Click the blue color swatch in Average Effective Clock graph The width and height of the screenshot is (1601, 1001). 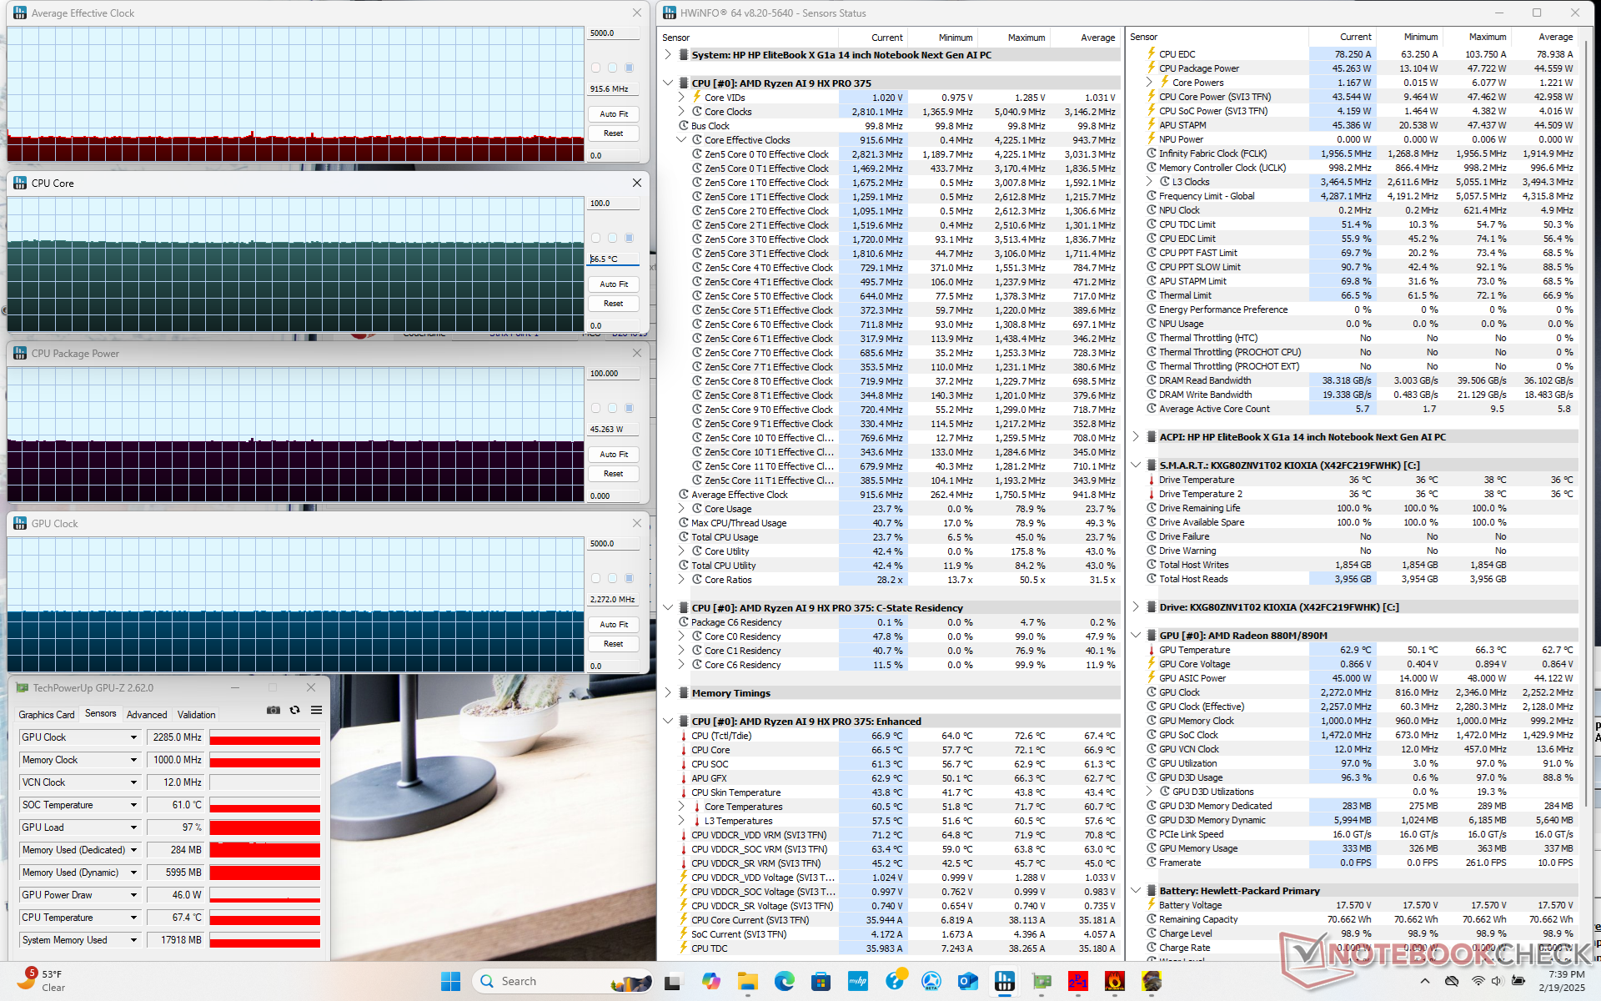click(x=630, y=68)
